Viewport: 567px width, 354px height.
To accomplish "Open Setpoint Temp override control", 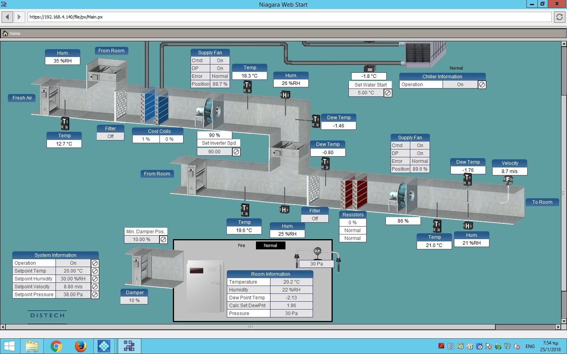I will point(95,271).
